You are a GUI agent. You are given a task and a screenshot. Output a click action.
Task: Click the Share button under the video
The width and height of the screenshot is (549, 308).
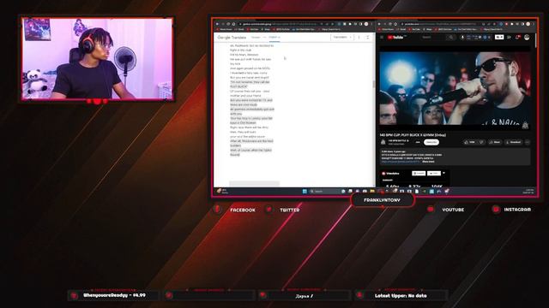point(495,142)
